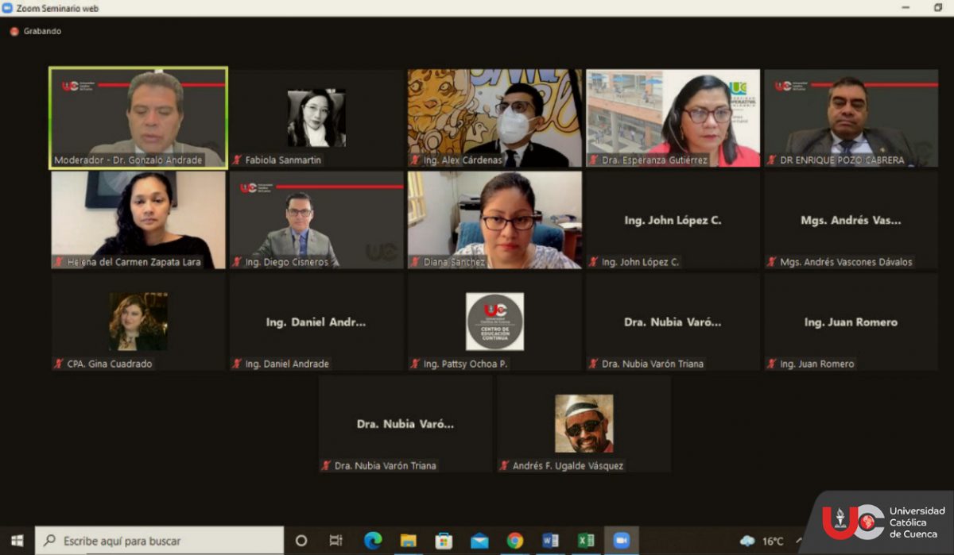Launch Google Chrome from the taskbar
Viewport: 954px width, 555px height.
tap(515, 541)
